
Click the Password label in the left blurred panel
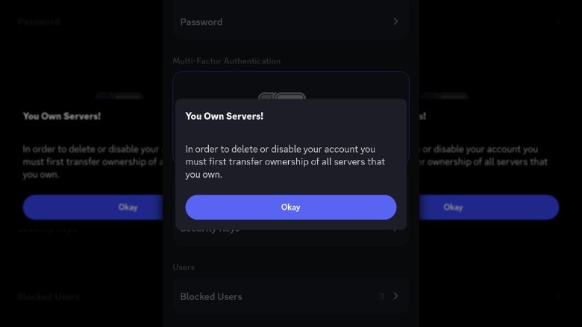pyautogui.click(x=39, y=22)
